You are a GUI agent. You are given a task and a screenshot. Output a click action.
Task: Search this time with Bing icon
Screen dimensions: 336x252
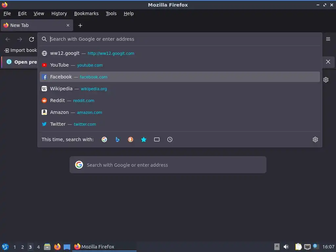coord(117,139)
